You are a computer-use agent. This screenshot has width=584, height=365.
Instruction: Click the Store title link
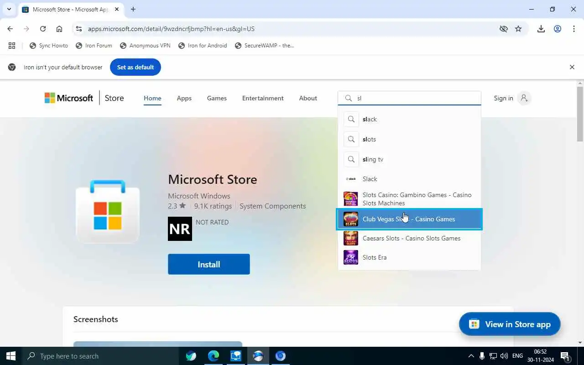coord(114,98)
